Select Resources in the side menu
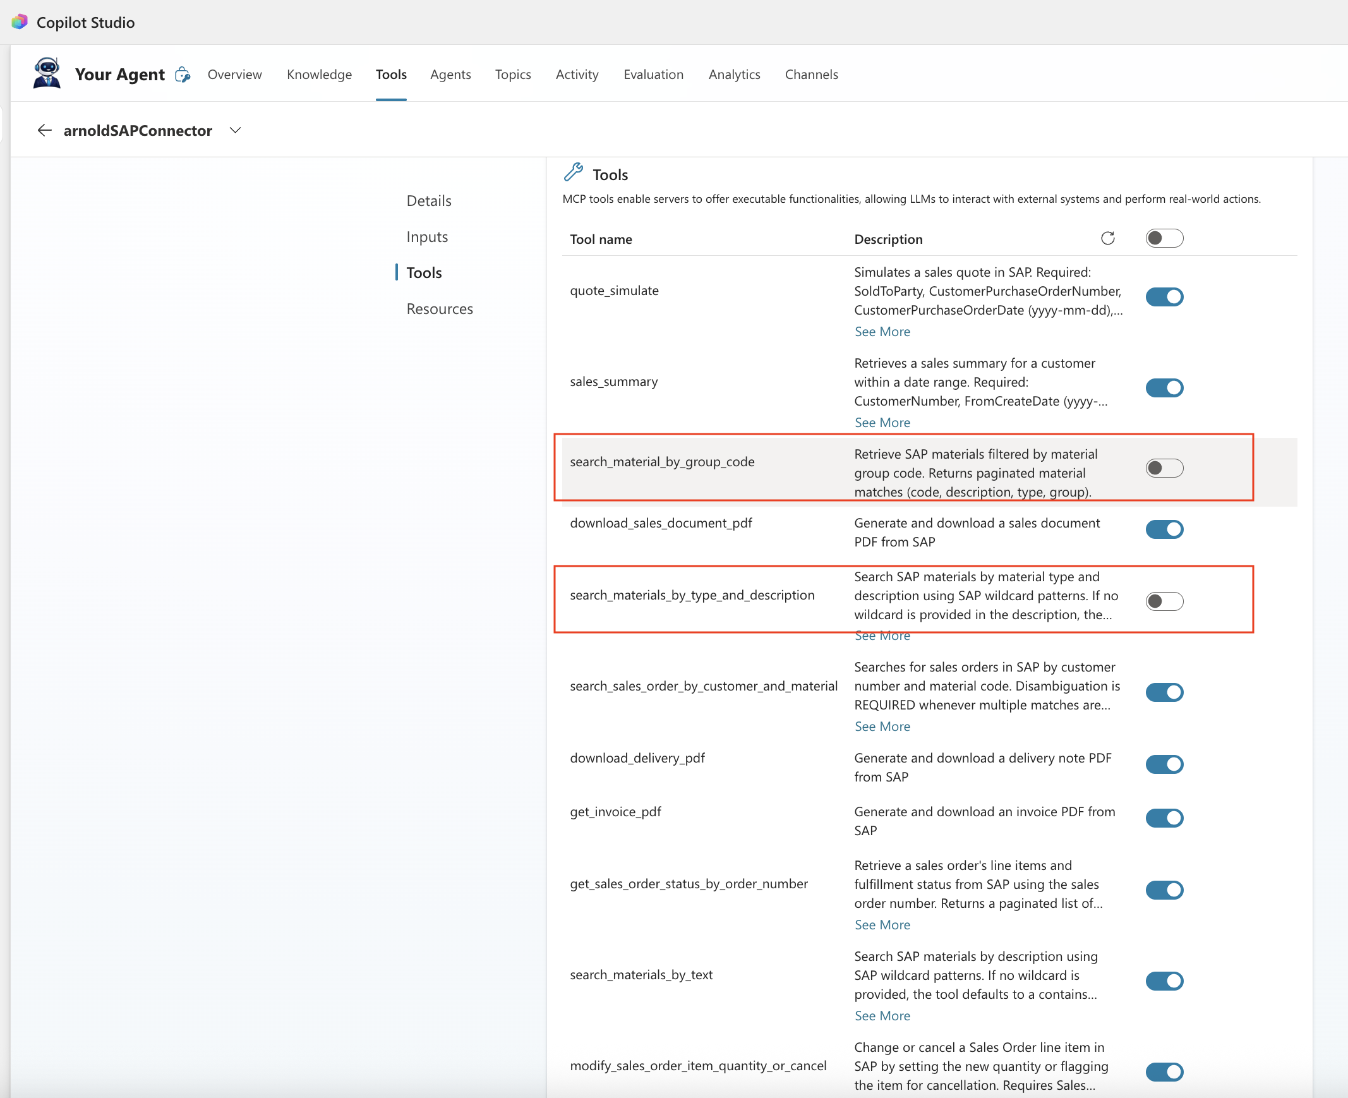 (x=440, y=310)
